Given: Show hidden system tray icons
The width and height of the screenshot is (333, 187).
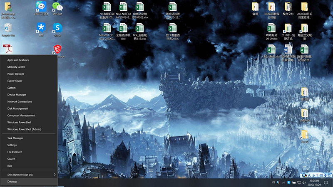Looking at the screenshot, I should [x=283, y=183].
